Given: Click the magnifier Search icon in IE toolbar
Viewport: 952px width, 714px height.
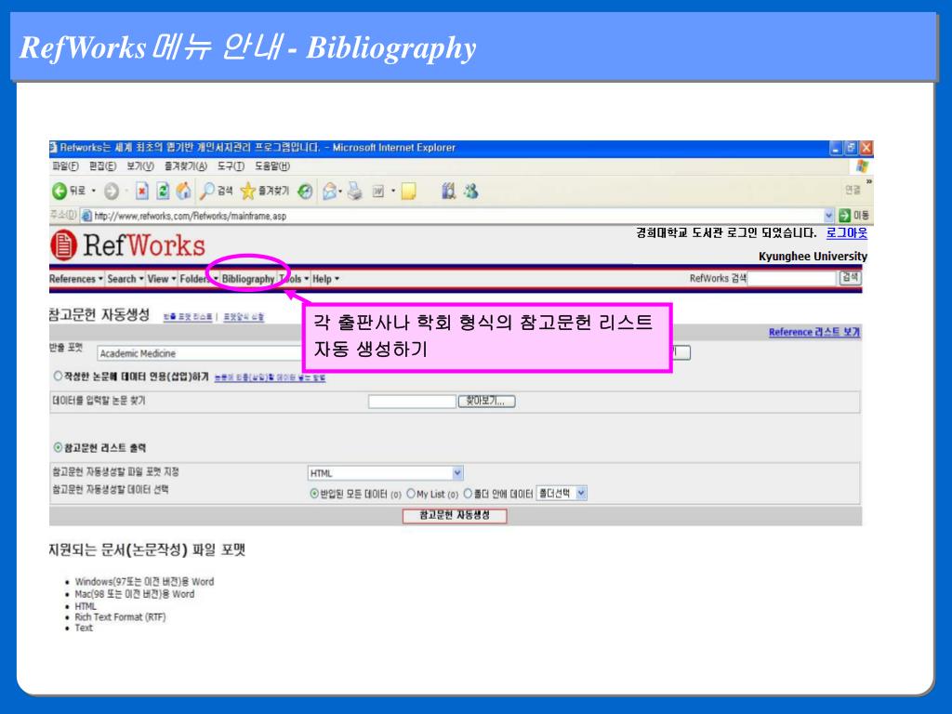Looking at the screenshot, I should point(207,192).
